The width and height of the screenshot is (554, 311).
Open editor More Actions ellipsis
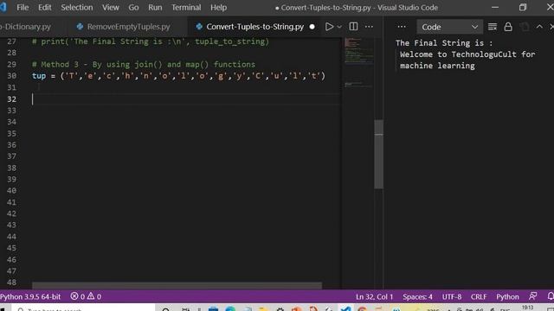coord(369,27)
